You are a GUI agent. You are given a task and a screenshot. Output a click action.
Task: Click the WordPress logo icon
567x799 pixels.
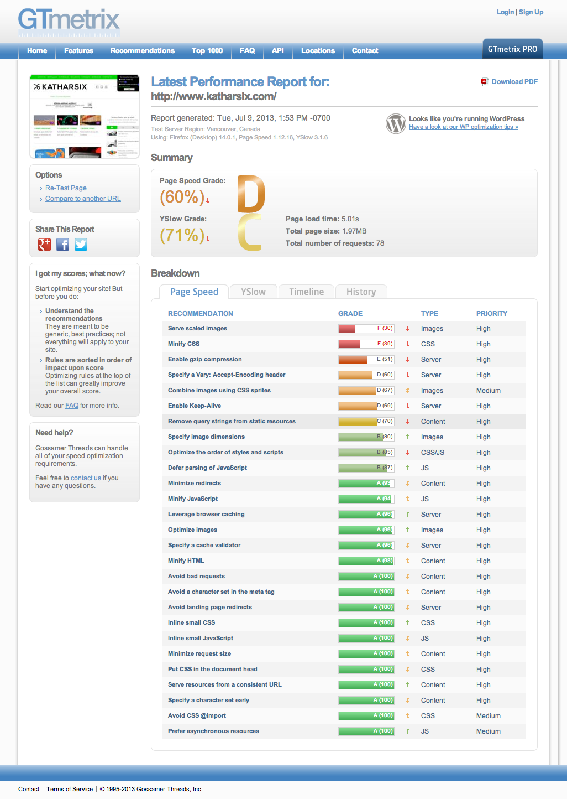coord(396,123)
